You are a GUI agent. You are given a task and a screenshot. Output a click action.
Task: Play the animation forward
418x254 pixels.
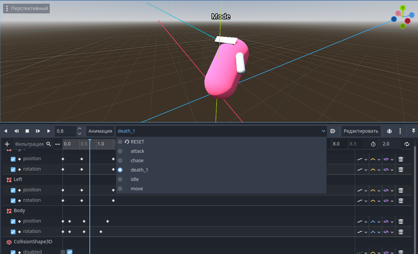pos(49,131)
